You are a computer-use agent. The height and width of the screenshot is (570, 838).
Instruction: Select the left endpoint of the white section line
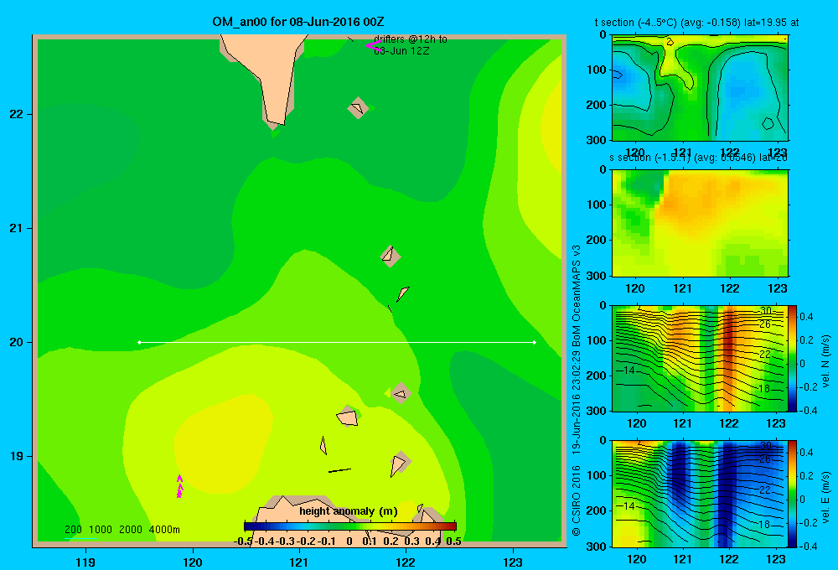[x=139, y=342]
